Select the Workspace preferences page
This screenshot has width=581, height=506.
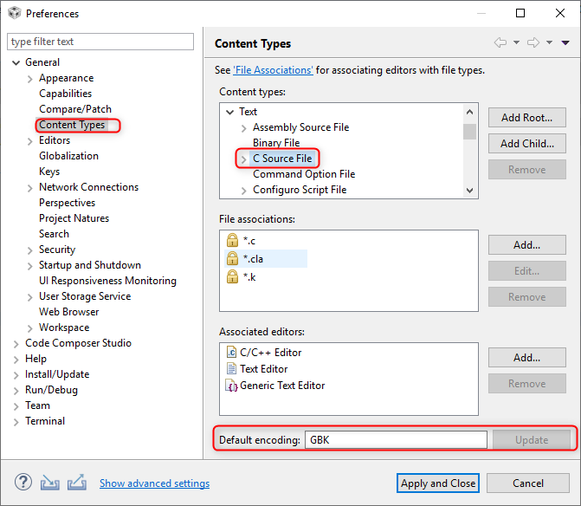[x=64, y=328]
